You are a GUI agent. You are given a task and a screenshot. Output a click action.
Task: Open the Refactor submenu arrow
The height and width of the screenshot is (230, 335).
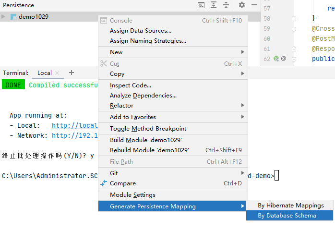coord(242,105)
